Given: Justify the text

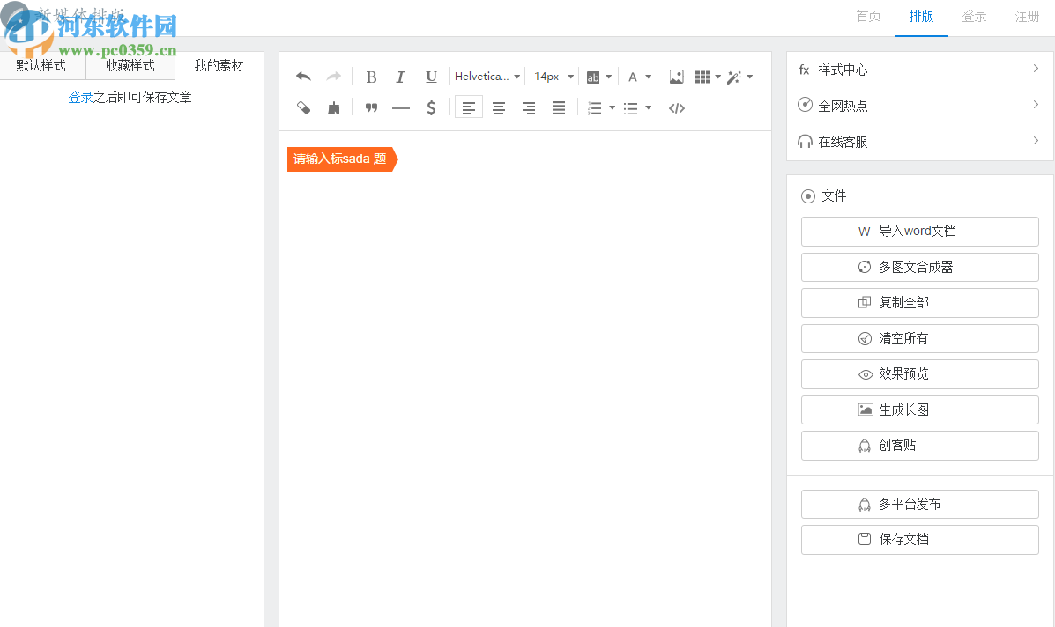Looking at the screenshot, I should [559, 107].
